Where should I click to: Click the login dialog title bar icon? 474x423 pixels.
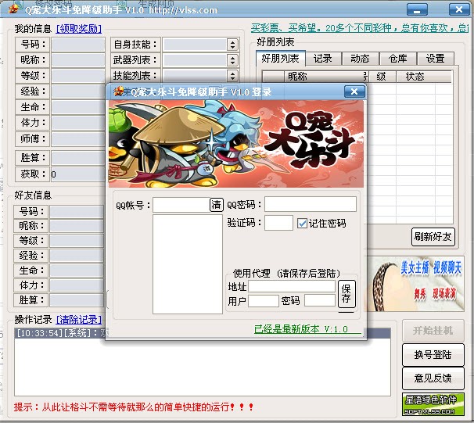(119, 91)
